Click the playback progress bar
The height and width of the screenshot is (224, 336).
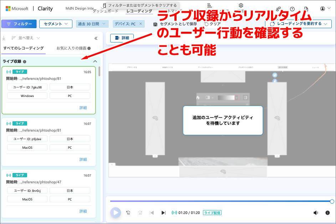coord(221,202)
